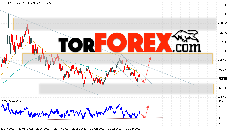Click the date label 28 Jan 2022
Viewport: 229px width, 132px height.
tap(8, 129)
